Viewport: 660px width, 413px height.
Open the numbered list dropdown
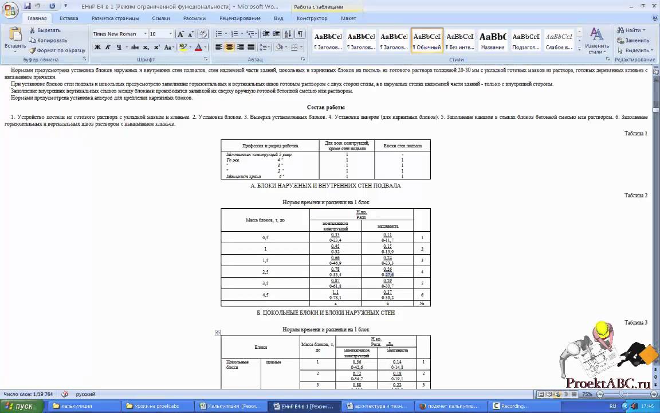click(x=242, y=34)
